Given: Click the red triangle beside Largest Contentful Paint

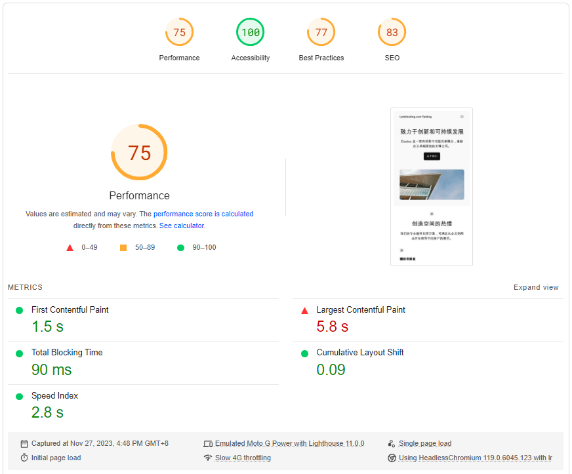Looking at the screenshot, I should point(304,311).
